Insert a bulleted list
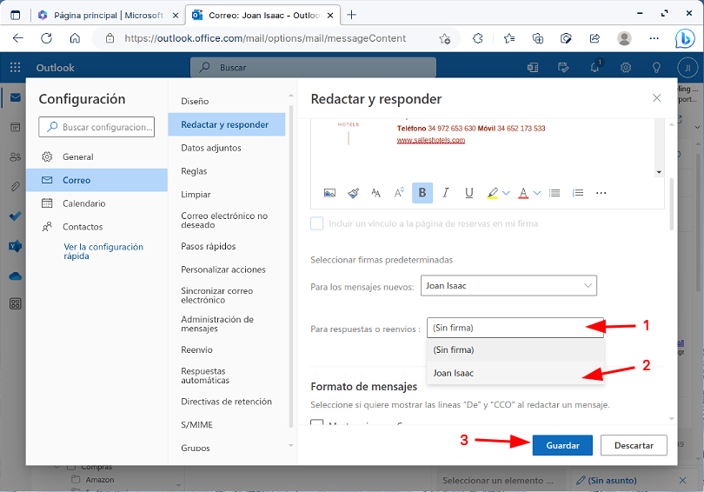 click(555, 193)
